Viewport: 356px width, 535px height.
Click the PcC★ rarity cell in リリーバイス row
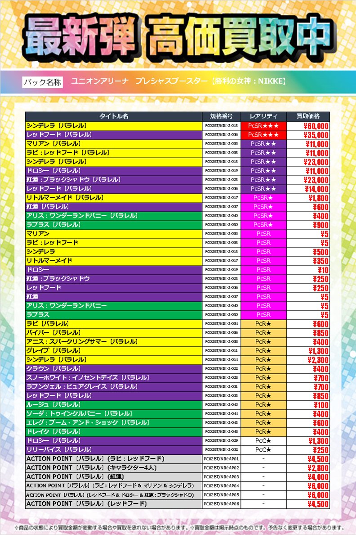click(x=264, y=450)
